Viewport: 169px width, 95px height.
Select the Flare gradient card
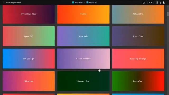[83, 14]
